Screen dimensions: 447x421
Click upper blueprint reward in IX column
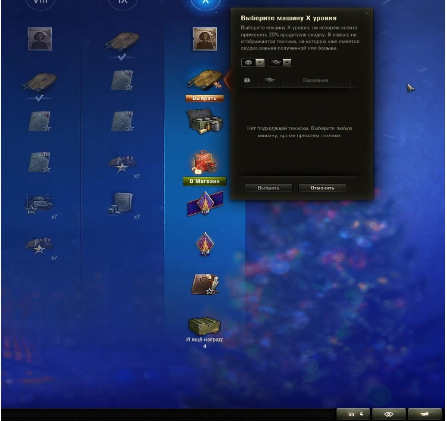[x=122, y=80]
